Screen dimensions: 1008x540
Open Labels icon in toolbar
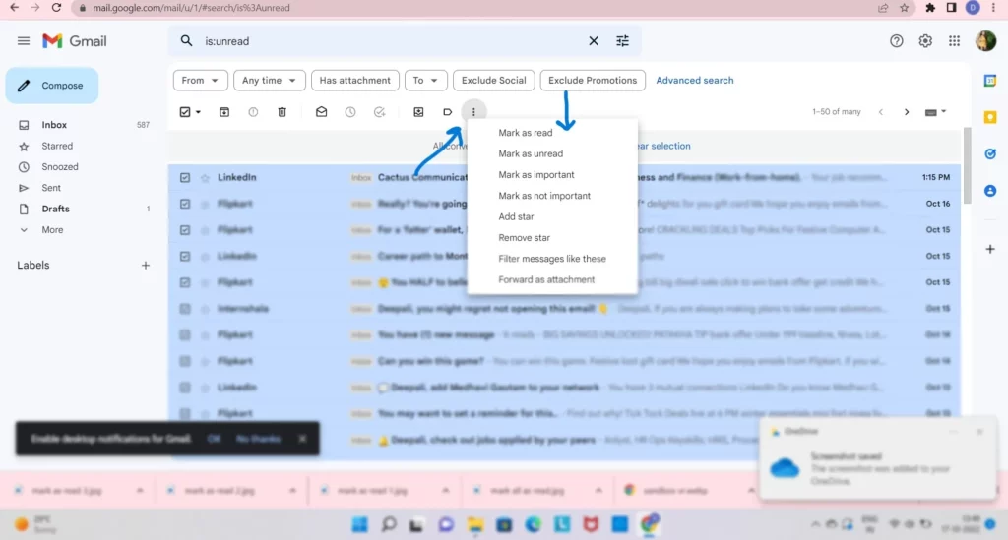tap(448, 112)
